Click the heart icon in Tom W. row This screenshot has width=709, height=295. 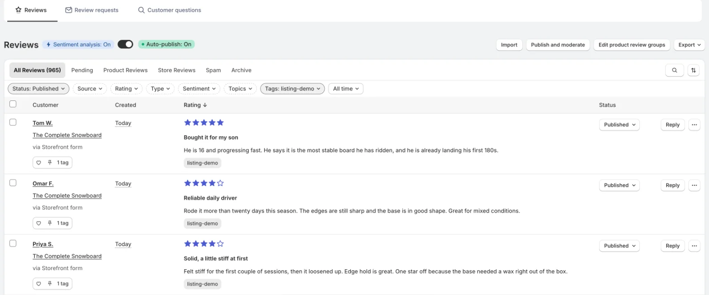click(38, 162)
